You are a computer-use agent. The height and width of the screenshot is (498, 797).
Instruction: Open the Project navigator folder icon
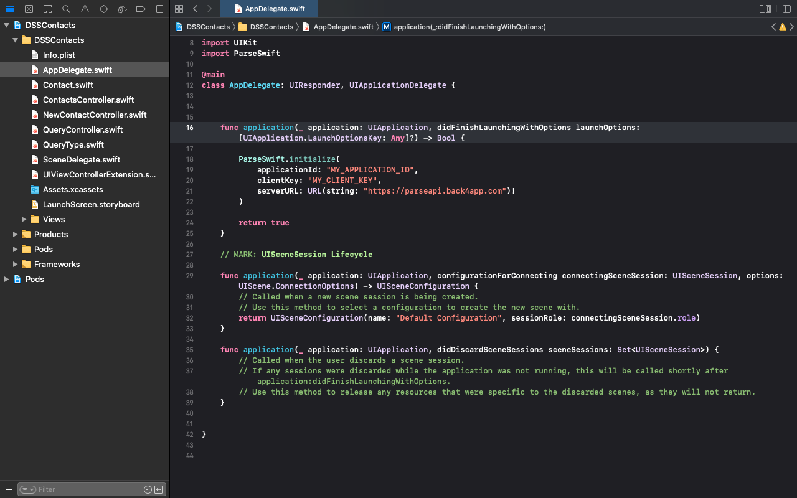(10, 9)
